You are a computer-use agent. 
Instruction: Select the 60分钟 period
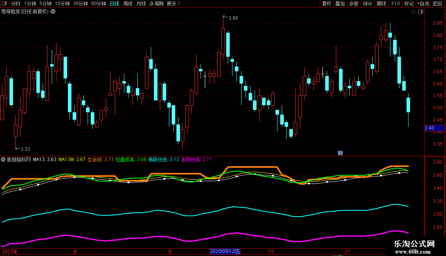(x=99, y=4)
